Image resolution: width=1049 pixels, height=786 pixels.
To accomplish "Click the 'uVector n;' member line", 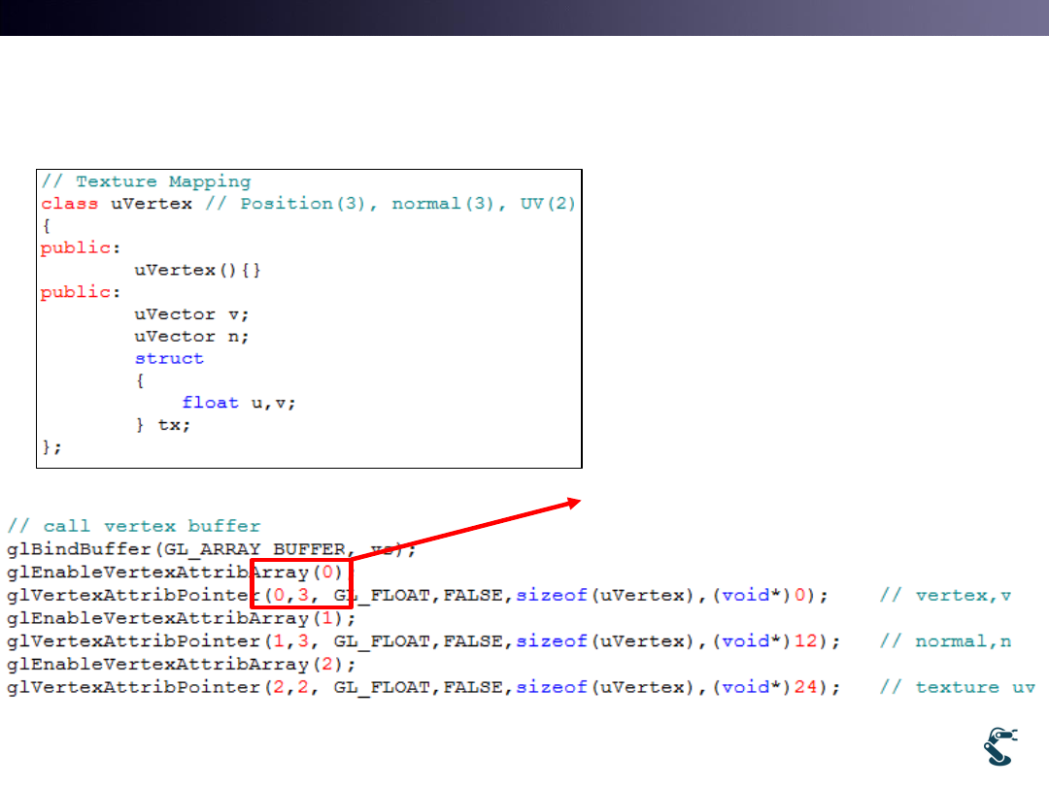I will coord(191,337).
